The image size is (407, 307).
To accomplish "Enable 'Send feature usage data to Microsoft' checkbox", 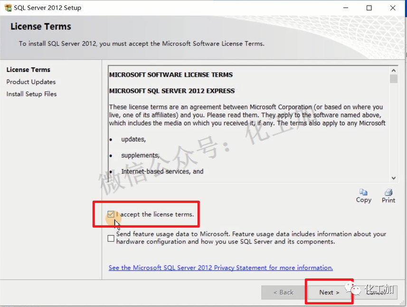I will [x=111, y=238].
